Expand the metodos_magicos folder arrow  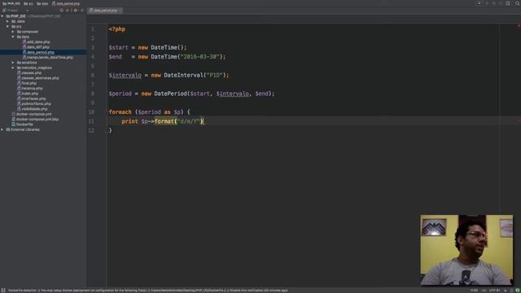coord(13,68)
